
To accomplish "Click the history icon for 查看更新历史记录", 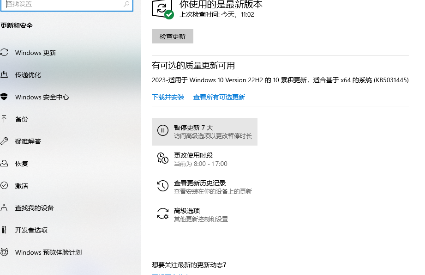I will coord(163,186).
